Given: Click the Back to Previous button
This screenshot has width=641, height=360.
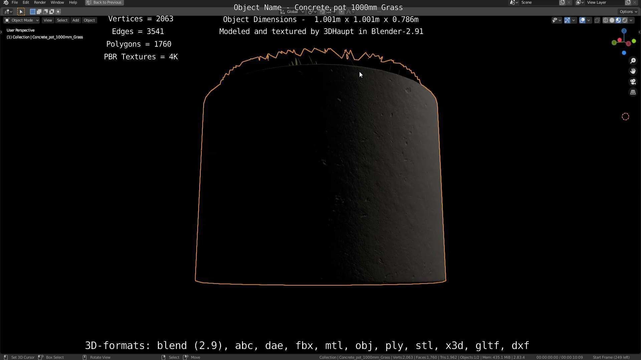Looking at the screenshot, I should point(104,2).
